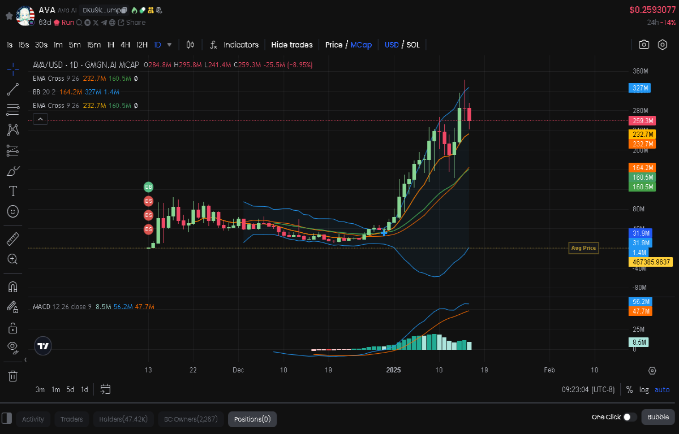Open the timezone menu 09:23:04 (UTC-8)
Image resolution: width=679 pixels, height=434 pixels.
click(588, 389)
